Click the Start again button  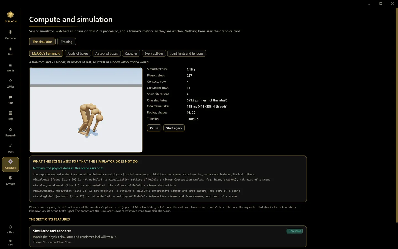pos(174,128)
